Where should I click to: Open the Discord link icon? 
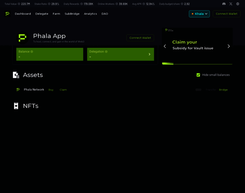tap(224, 4)
